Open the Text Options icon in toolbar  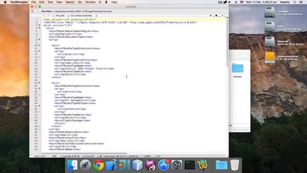[x=32, y=12]
